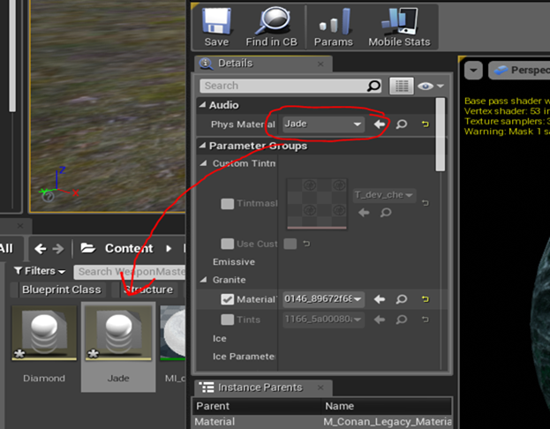The height and width of the screenshot is (429, 550).
Task: Click the Details panel search field
Action: 283,86
